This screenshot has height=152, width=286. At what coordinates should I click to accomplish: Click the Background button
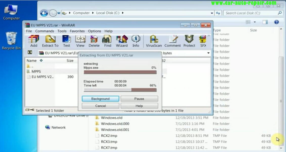pos(100,99)
